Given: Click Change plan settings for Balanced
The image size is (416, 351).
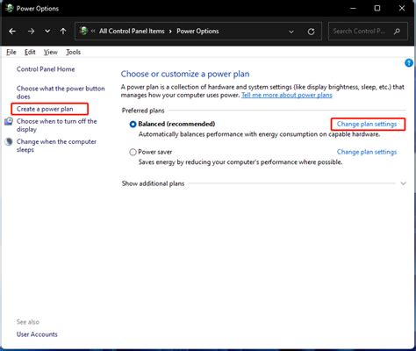Looking at the screenshot, I should pos(367,124).
